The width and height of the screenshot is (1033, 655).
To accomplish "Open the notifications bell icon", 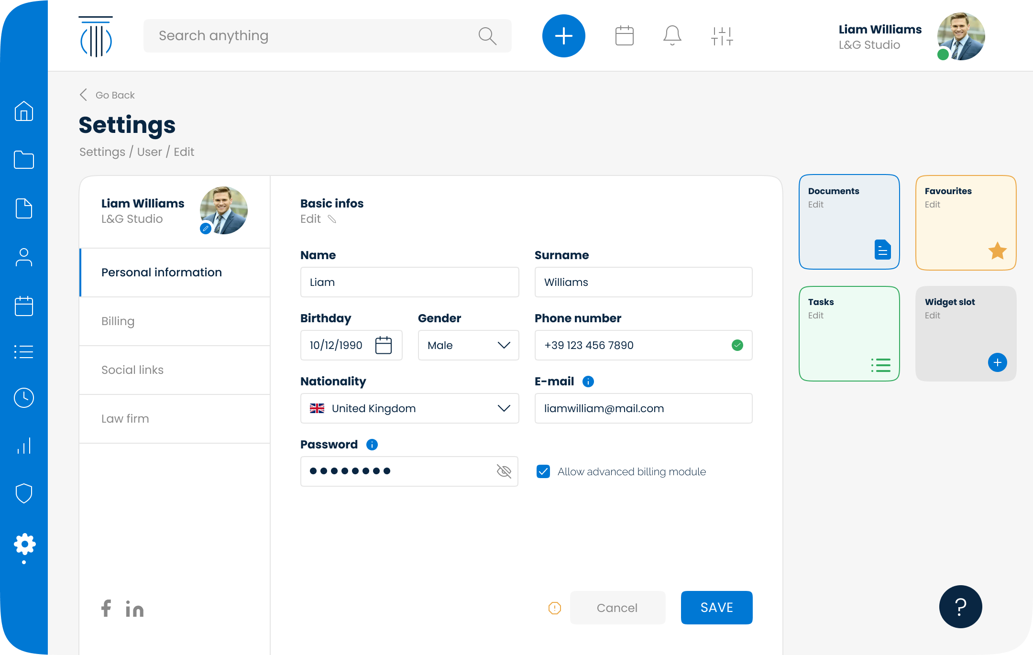I will point(672,35).
